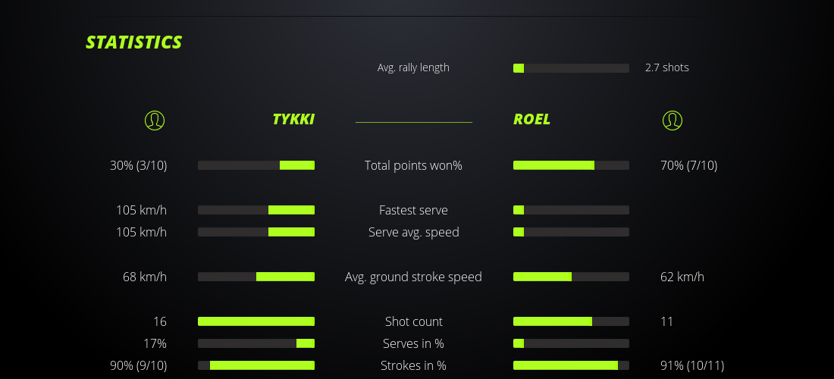
Task: Click Tykki's Avg. ground stroke speed bar
Action: 256,277
